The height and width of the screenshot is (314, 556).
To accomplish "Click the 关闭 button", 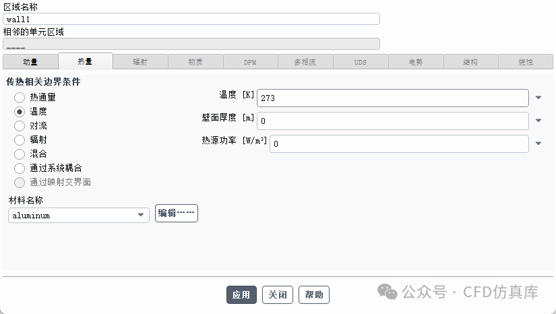I will [x=278, y=295].
